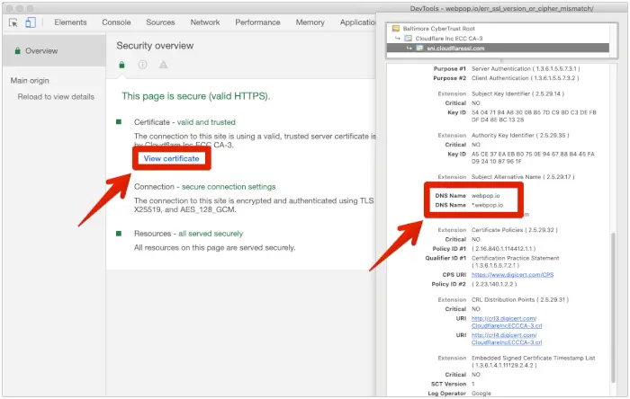Click 'Certificate Policies' extension text
The height and width of the screenshot is (399, 630).
(497, 230)
